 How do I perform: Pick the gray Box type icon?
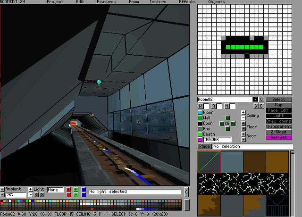(200, 129)
